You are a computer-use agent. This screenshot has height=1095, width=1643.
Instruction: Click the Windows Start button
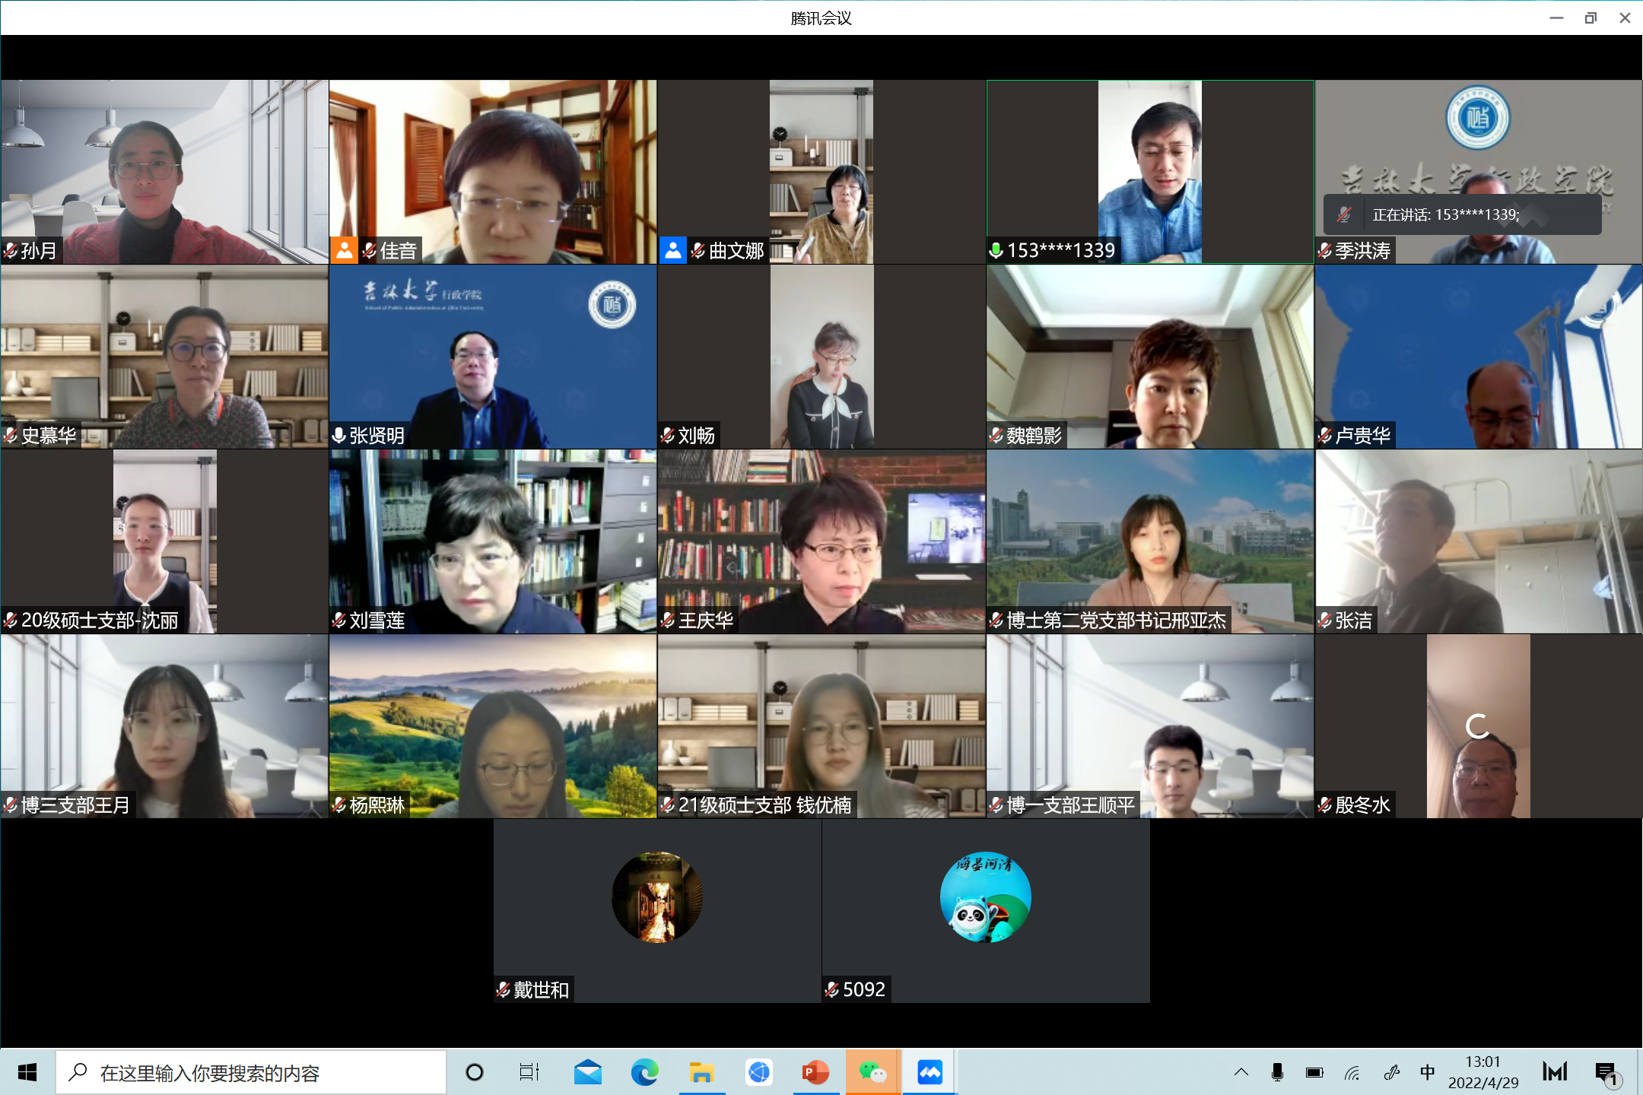(27, 1072)
